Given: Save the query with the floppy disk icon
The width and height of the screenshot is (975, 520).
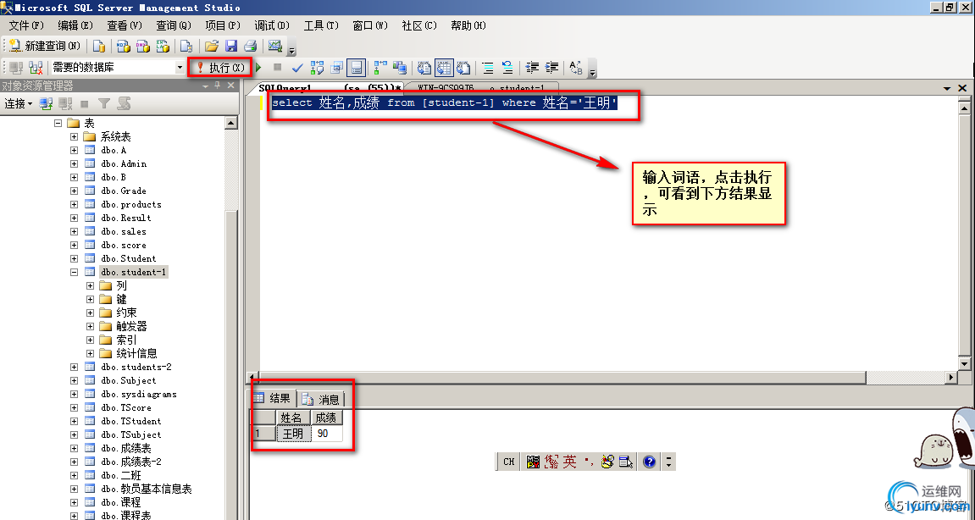Looking at the screenshot, I should point(231,46).
